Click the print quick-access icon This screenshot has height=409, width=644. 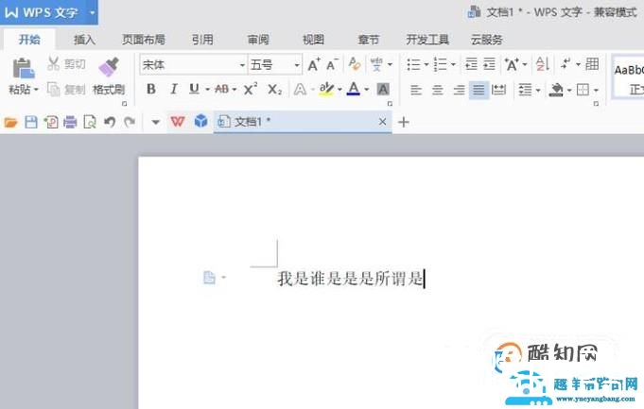point(70,122)
